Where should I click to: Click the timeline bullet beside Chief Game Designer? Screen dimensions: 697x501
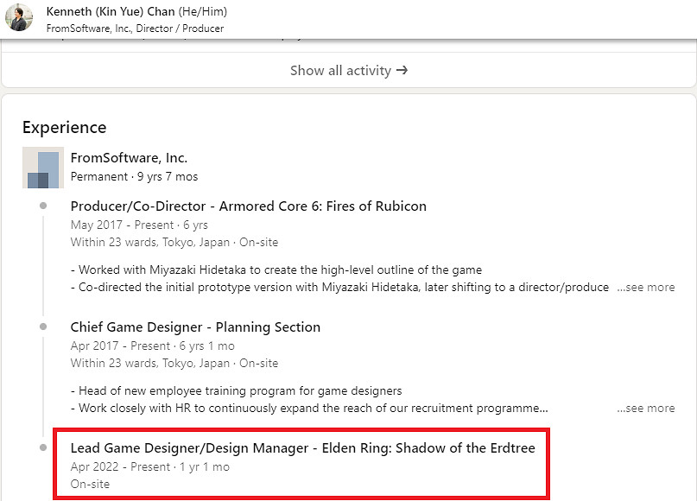coord(42,327)
